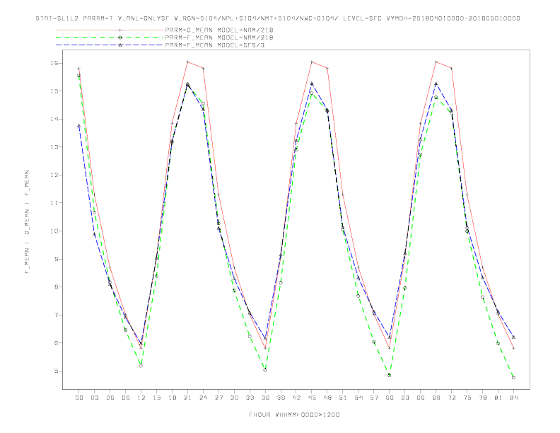Click the blue dashed line sample in the legend
The width and height of the screenshot is (560, 433).
[x=110, y=45]
